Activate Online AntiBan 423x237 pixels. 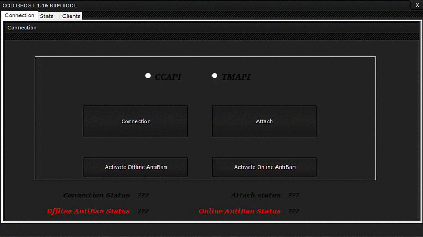point(264,167)
